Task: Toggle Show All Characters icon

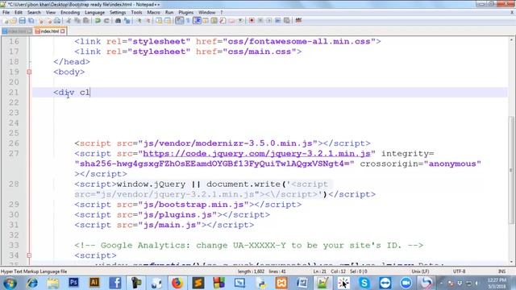Action: click(188, 21)
